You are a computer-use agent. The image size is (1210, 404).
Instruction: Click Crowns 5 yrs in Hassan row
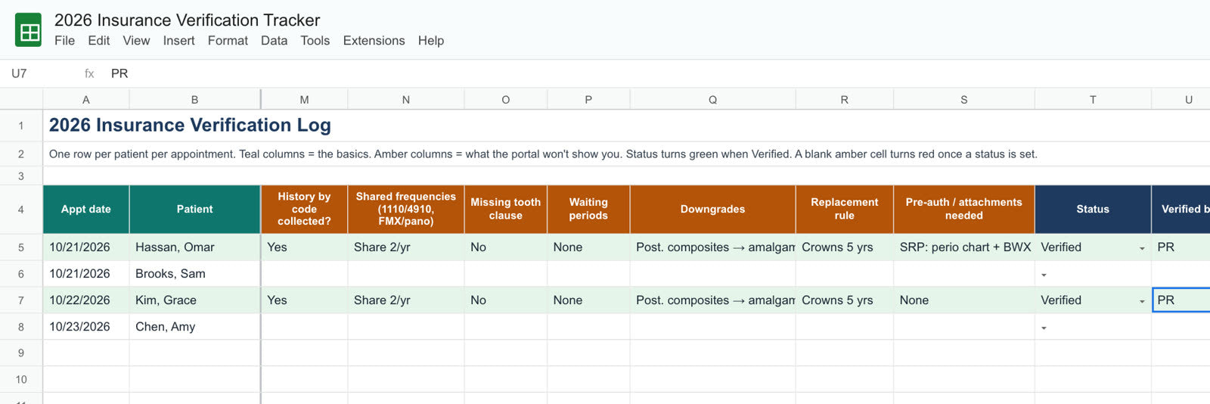click(845, 247)
